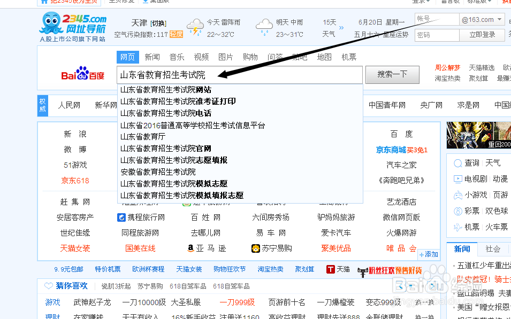Open the 欧洲杯赛程 link

(148, 269)
